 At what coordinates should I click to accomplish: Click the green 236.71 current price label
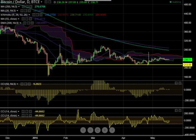pos(187,60)
